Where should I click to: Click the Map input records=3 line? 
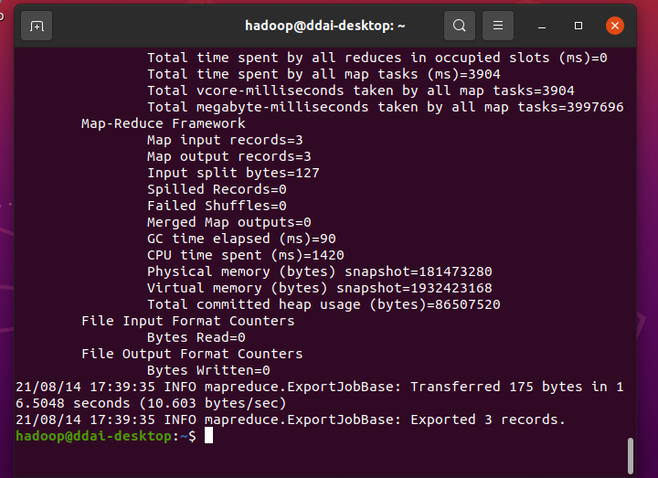[225, 140]
